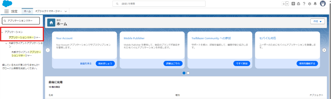Click the 種別 column header

[x=177, y=95]
